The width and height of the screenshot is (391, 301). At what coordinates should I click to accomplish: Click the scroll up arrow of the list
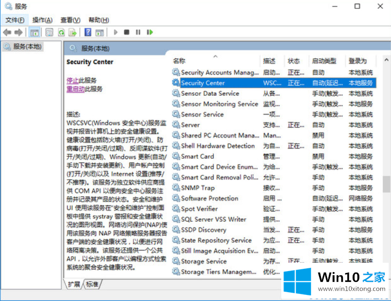[x=386, y=60]
